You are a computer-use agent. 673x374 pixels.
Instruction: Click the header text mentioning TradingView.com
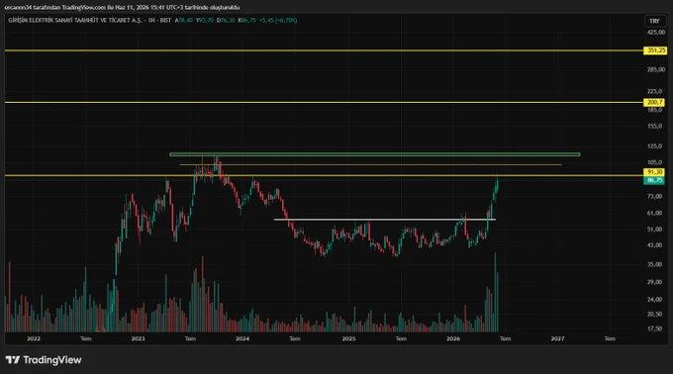tap(122, 7)
